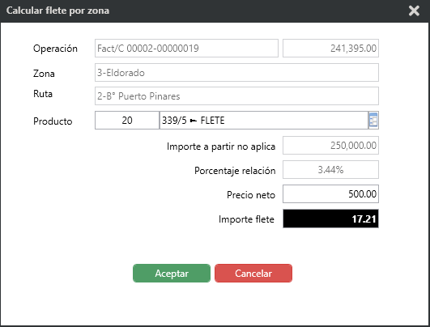This screenshot has width=430, height=327.
Task: Click the Porcentaje relación label
Action: pos(235,171)
